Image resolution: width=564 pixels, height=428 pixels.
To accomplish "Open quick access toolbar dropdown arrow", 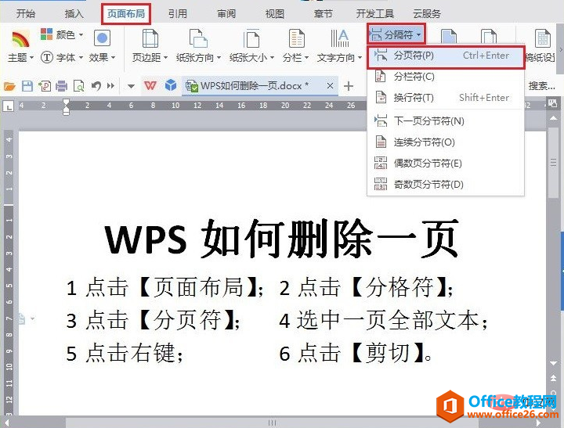I will 132,86.
